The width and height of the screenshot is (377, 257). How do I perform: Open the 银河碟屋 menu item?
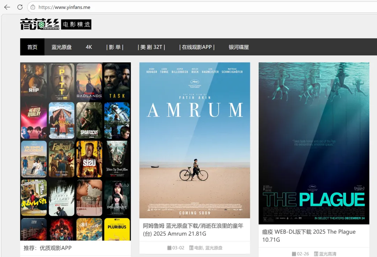pos(238,47)
